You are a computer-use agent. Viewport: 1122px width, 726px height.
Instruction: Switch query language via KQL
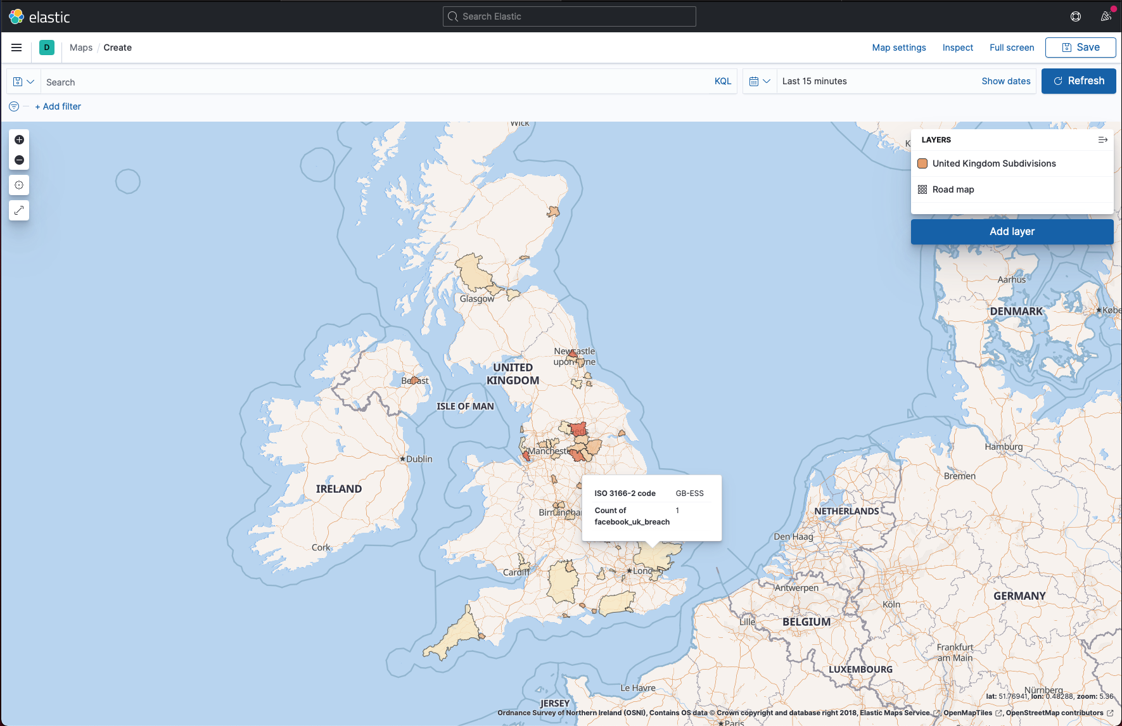coord(722,81)
